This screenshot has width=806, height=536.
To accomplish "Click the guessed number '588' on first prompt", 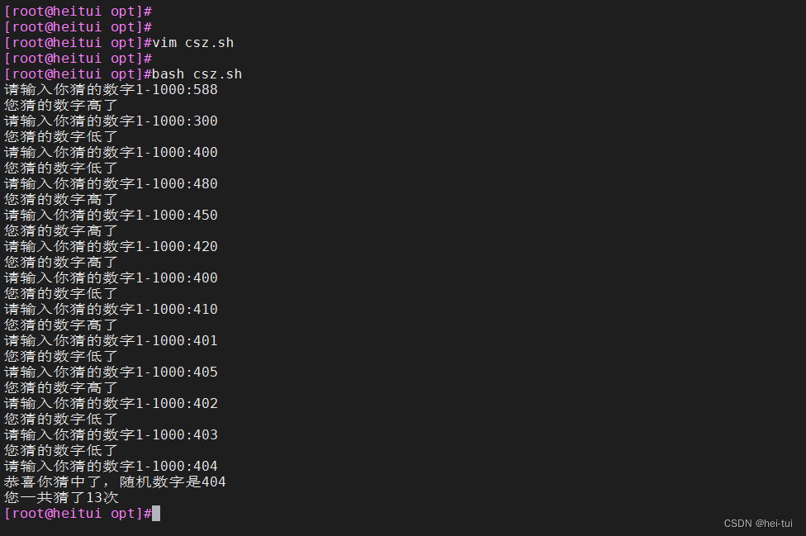I will click(x=205, y=89).
